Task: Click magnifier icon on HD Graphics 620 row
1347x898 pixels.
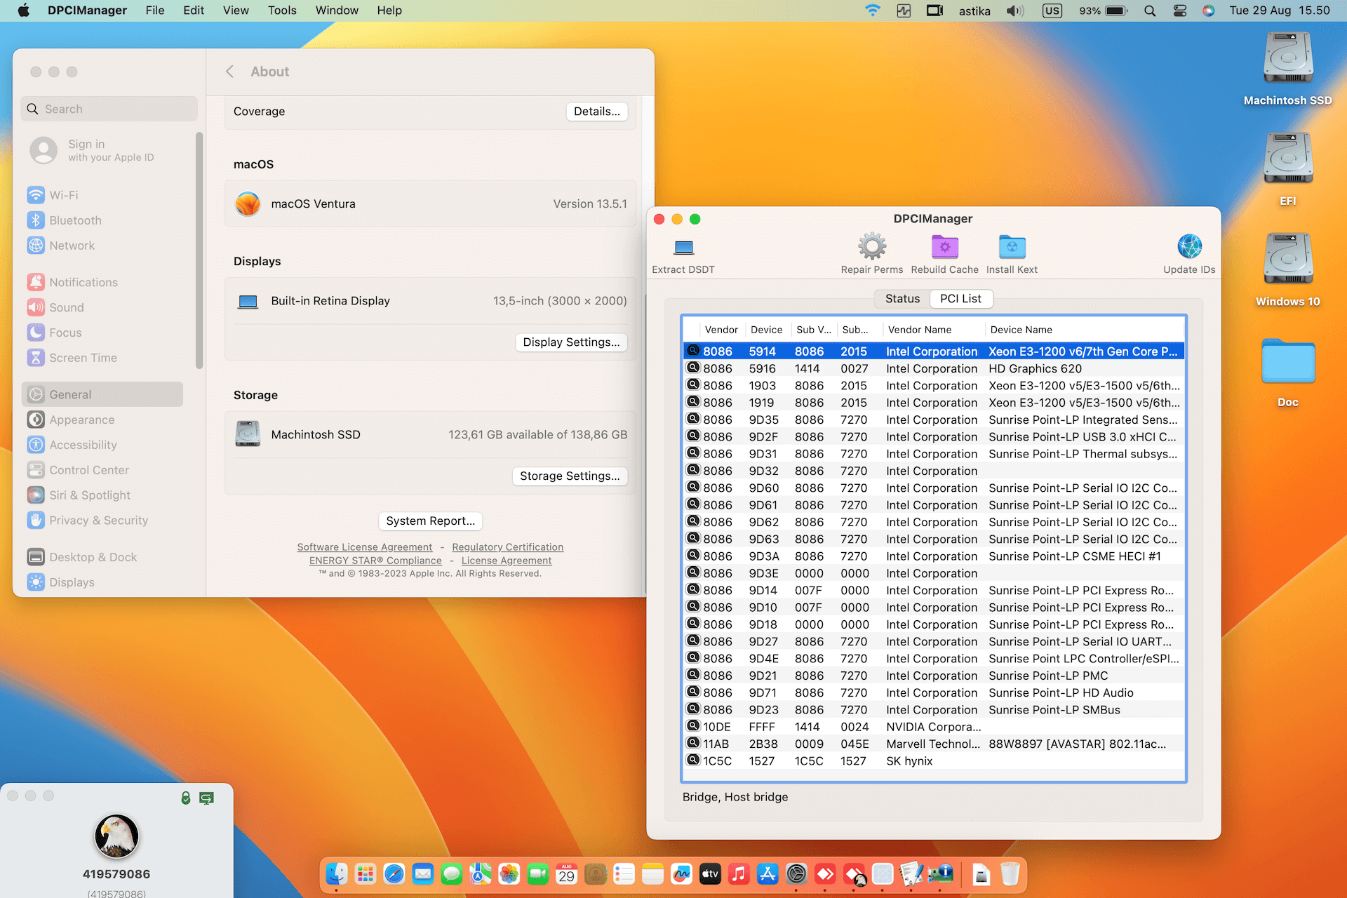Action: click(693, 368)
